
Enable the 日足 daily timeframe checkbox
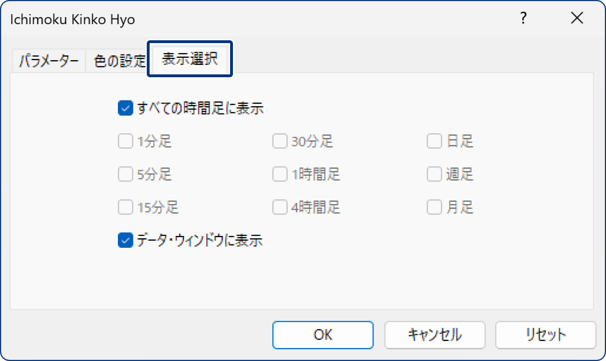434,141
